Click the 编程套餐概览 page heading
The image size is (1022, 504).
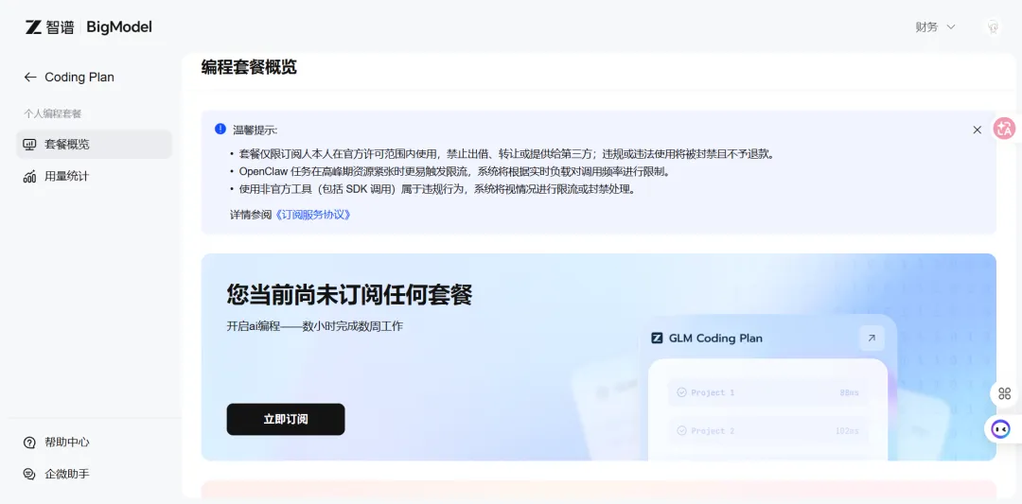tap(249, 67)
